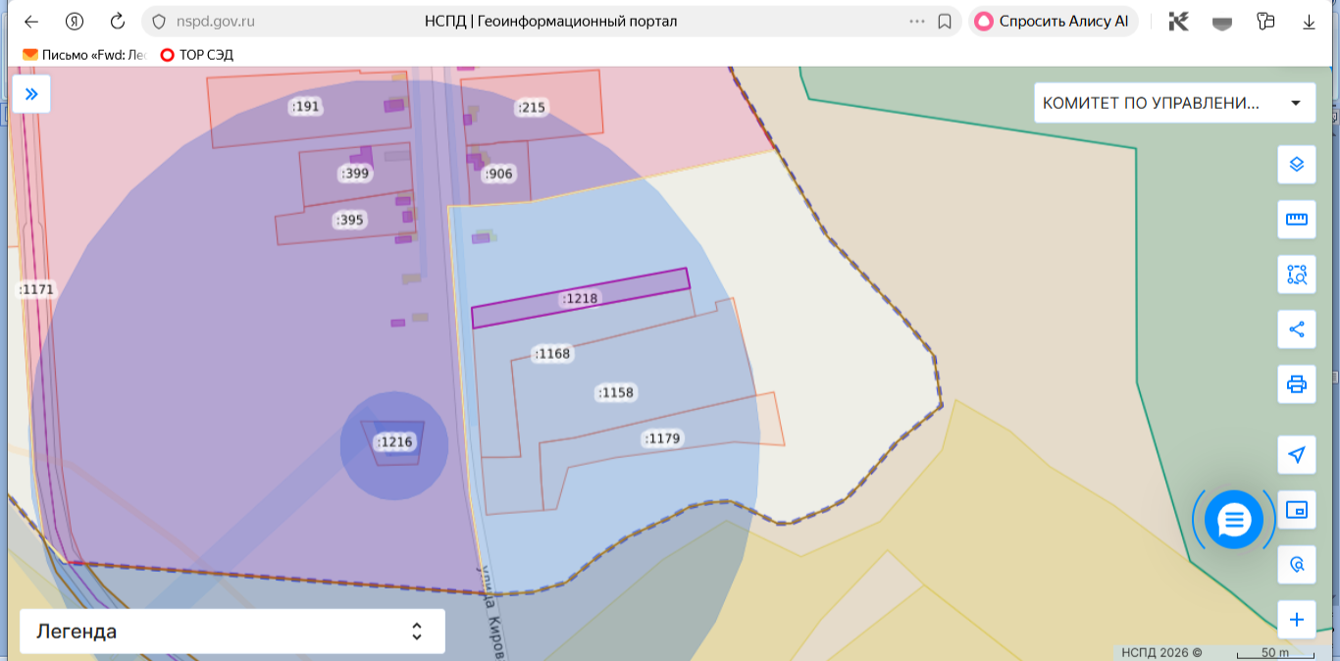This screenshot has width=1340, height=661.
Task: Open the address bar three-dots menu
Action: pyautogui.click(x=917, y=22)
